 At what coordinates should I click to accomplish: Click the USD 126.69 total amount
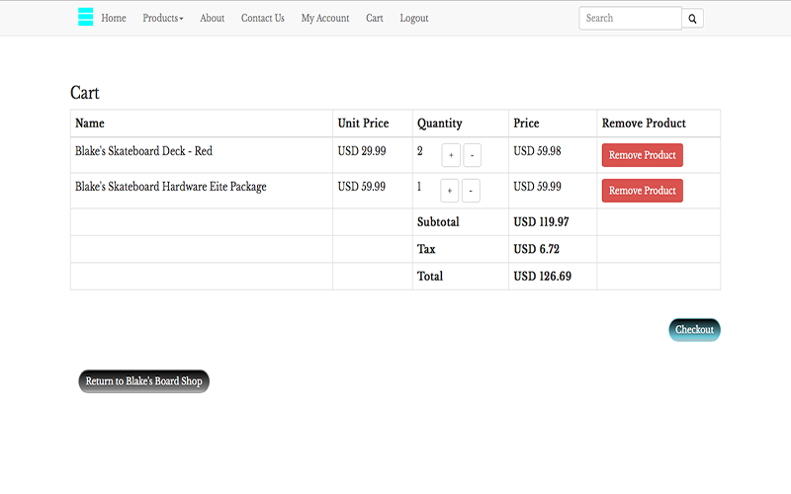(542, 277)
